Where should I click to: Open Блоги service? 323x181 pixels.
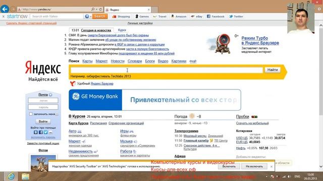click(x=150, y=61)
